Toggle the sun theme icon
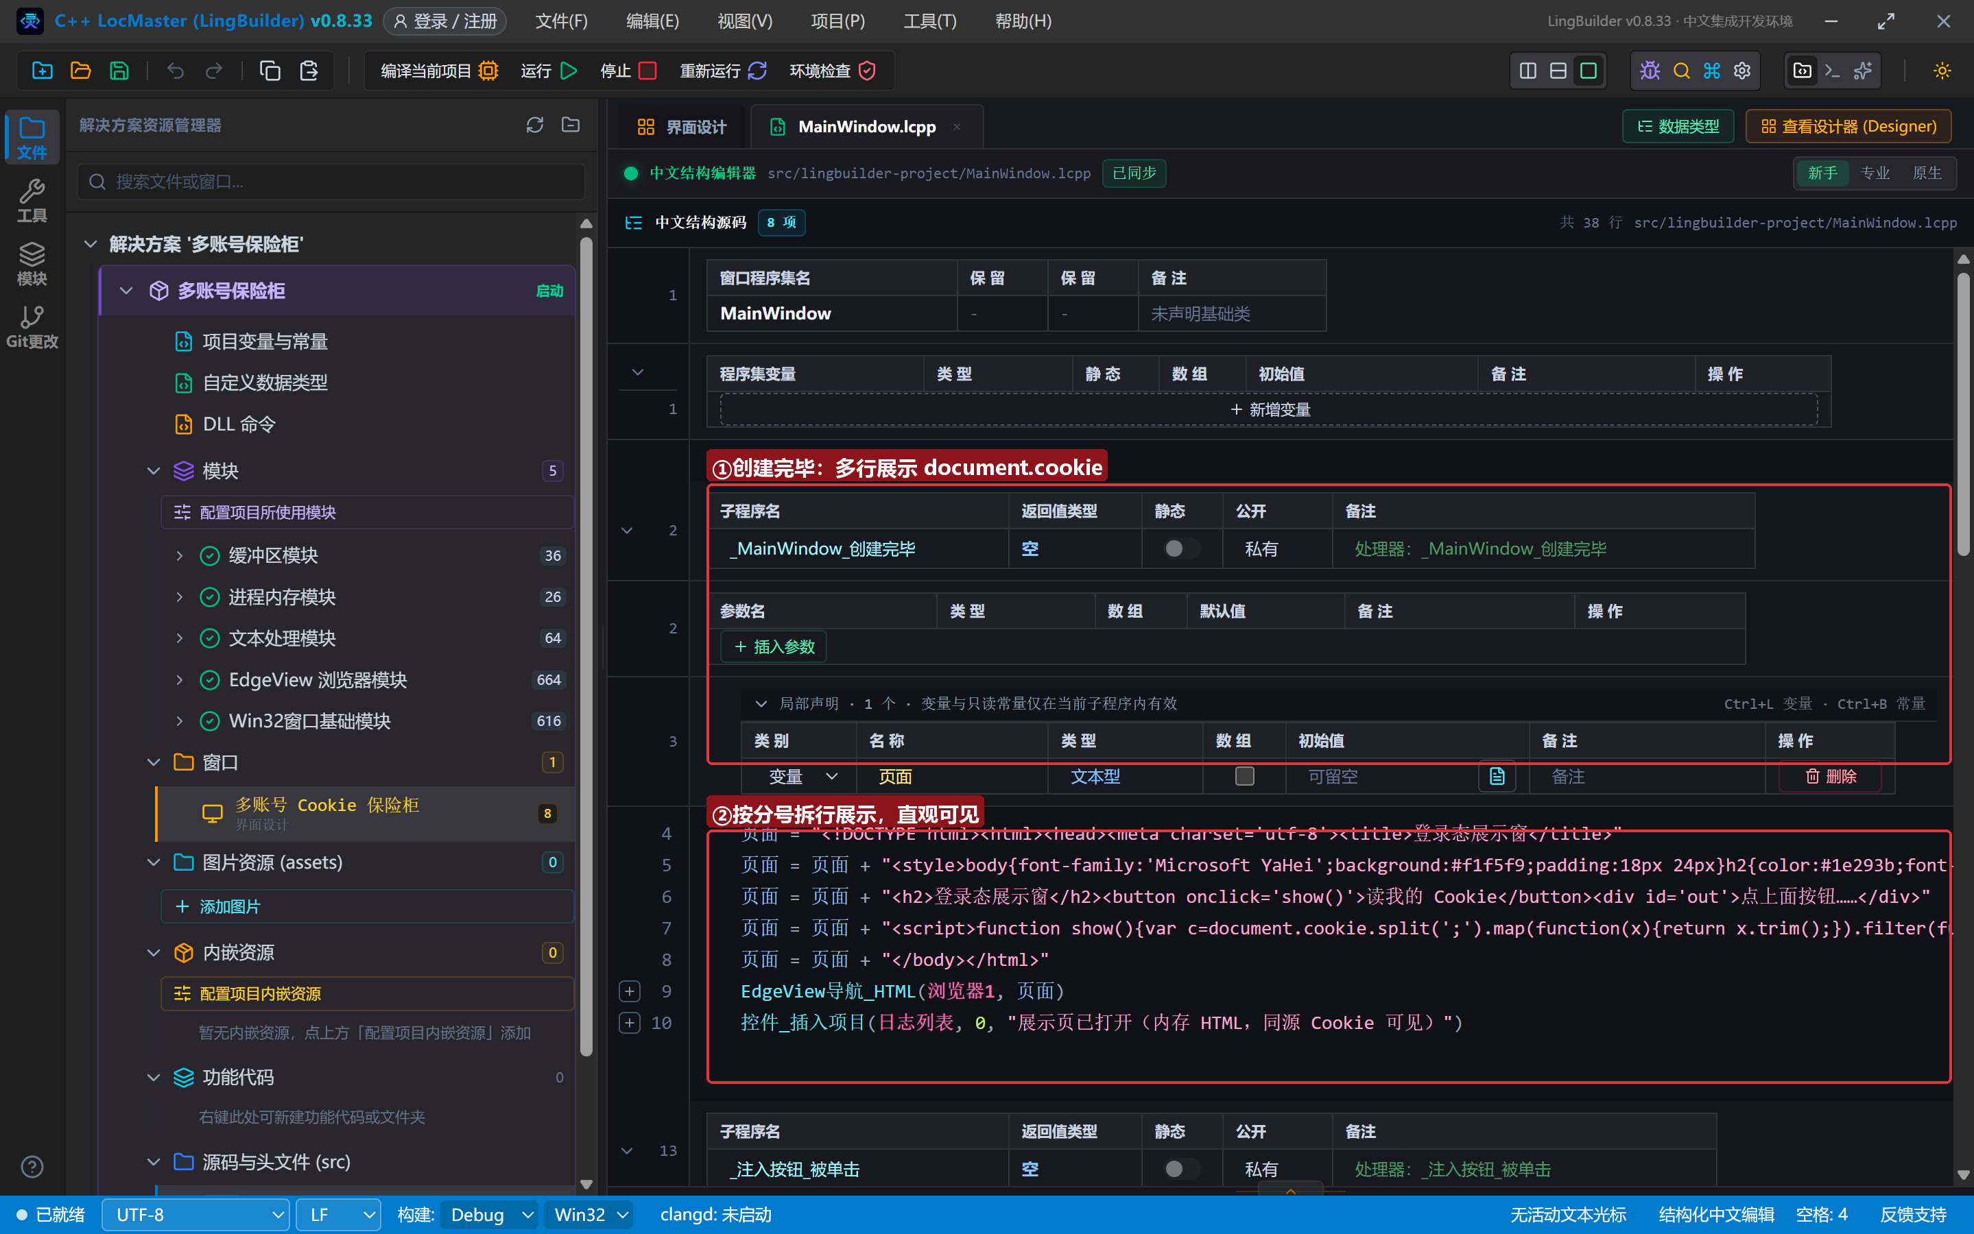1974x1234 pixels. tap(1942, 71)
